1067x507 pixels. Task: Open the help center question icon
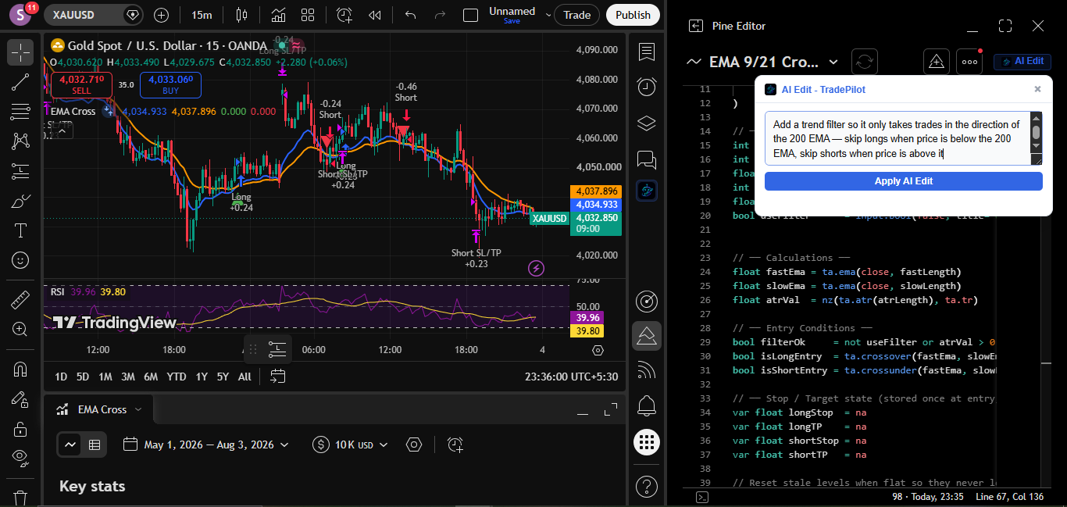click(647, 486)
